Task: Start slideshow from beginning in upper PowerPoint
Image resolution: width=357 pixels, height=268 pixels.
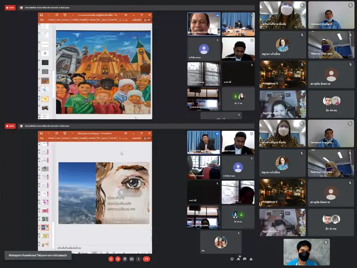Action: pyautogui.click(x=65, y=15)
